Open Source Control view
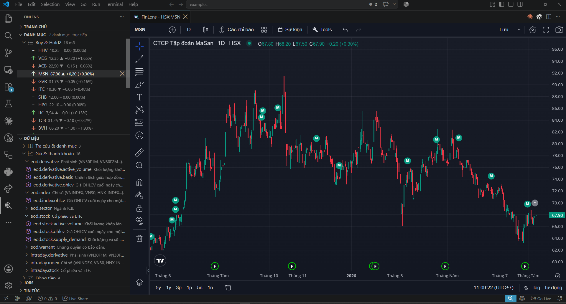The image size is (566, 304). tap(9, 53)
